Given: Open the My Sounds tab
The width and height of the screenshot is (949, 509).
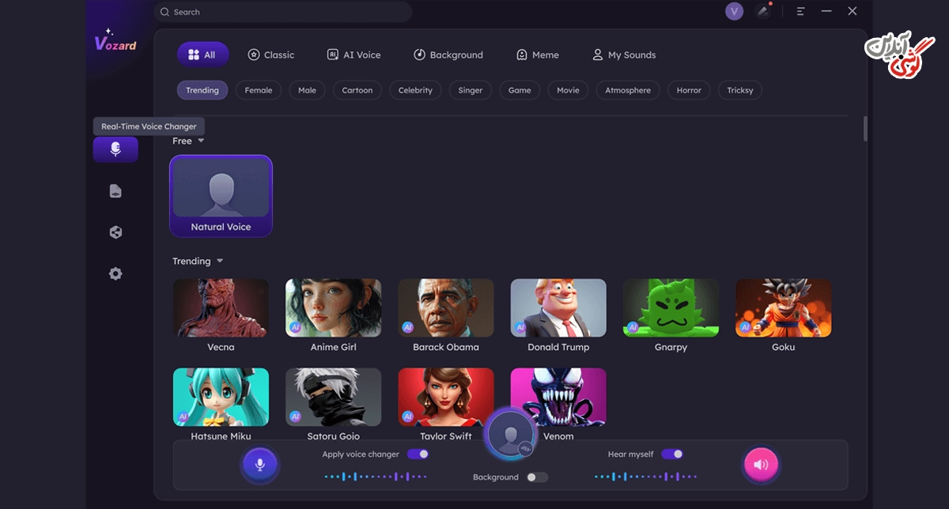Looking at the screenshot, I should 624,55.
